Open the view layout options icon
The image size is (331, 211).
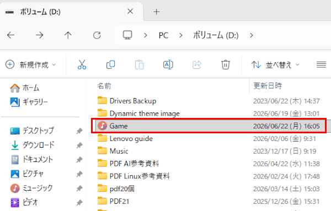point(321,64)
